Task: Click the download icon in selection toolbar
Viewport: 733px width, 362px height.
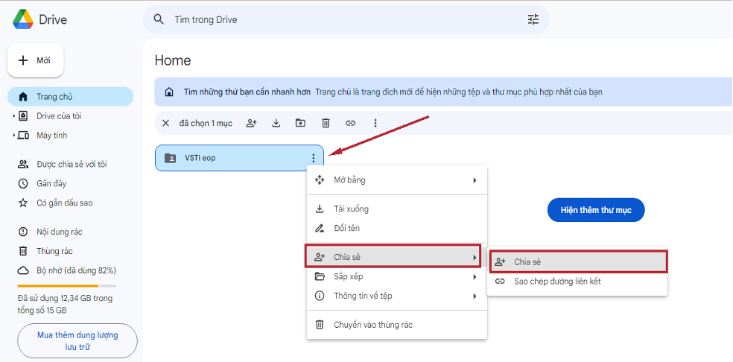Action: [x=276, y=123]
